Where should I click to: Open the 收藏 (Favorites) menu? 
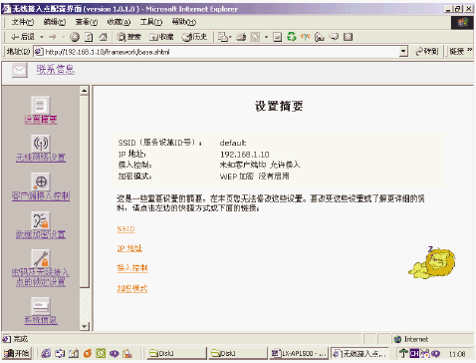119,22
